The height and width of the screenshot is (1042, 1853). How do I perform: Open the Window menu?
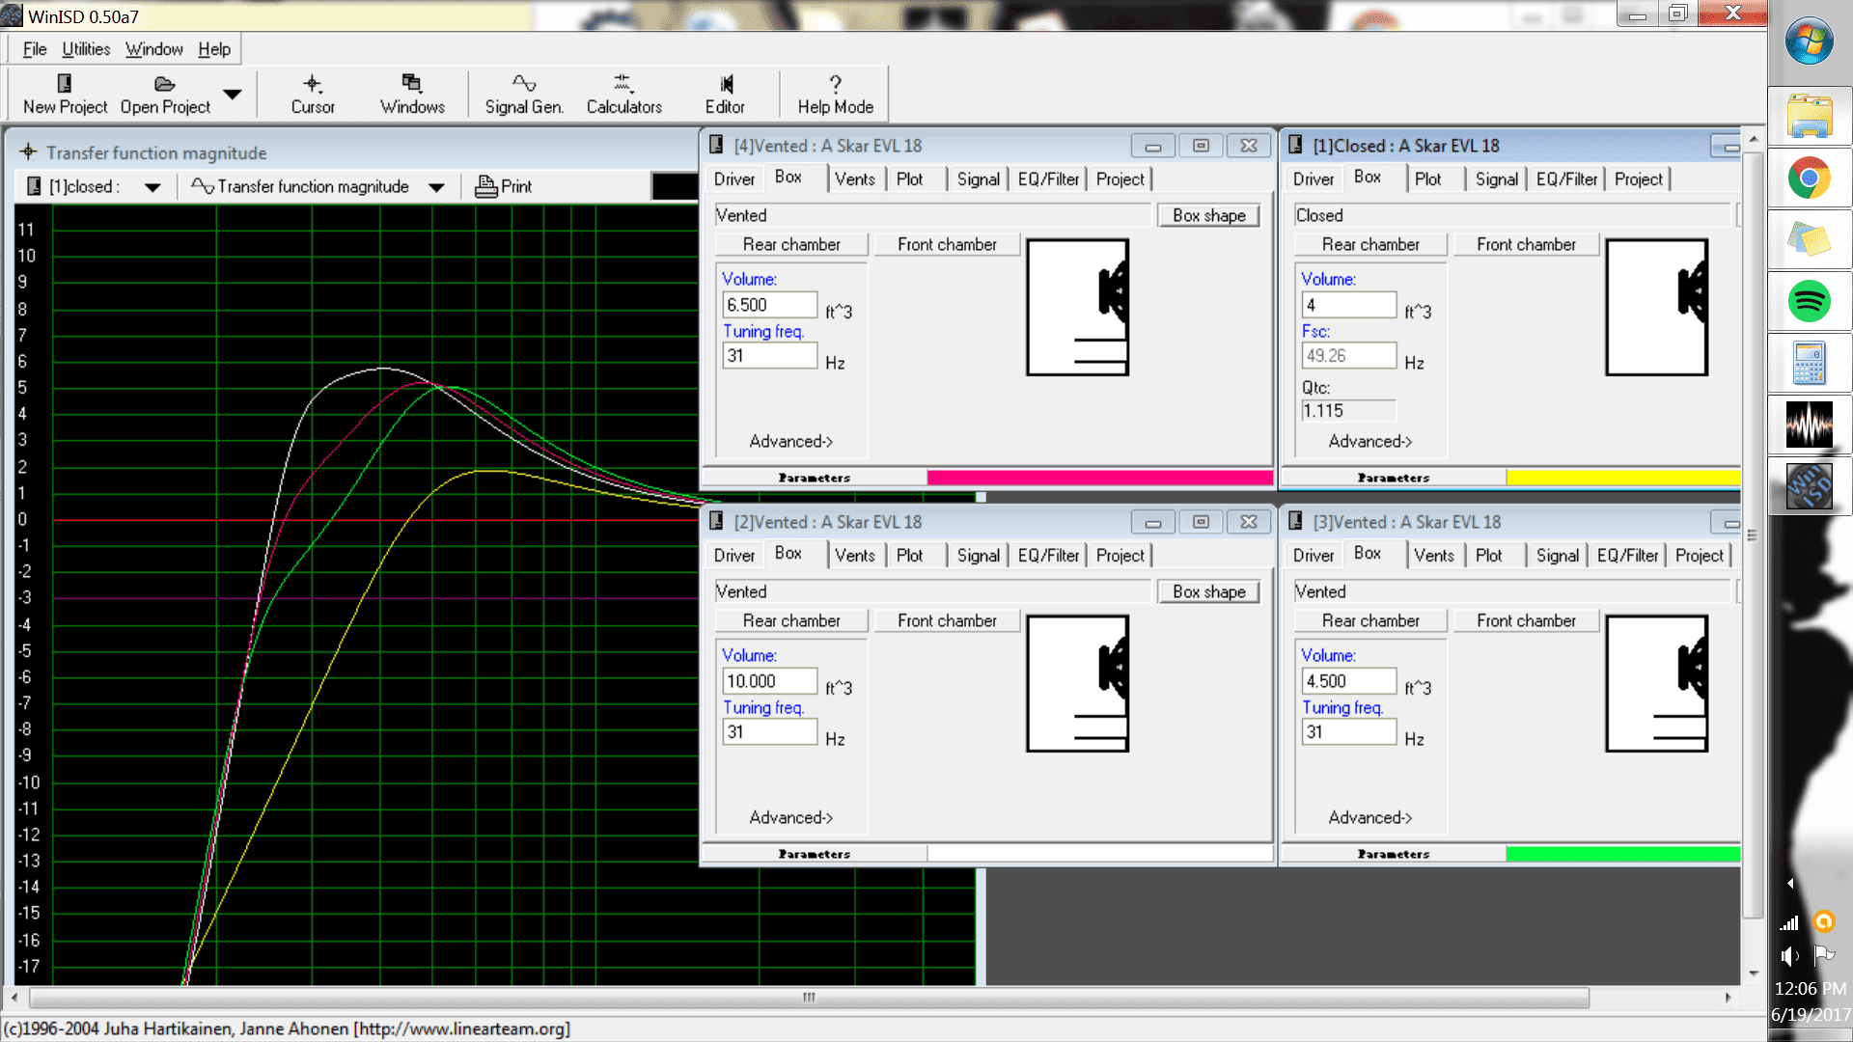point(153,49)
